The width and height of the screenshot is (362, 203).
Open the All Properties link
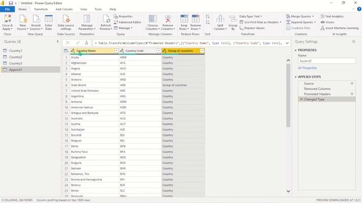click(x=307, y=68)
